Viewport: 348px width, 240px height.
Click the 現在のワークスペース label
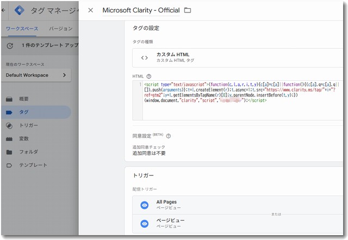[25, 64]
